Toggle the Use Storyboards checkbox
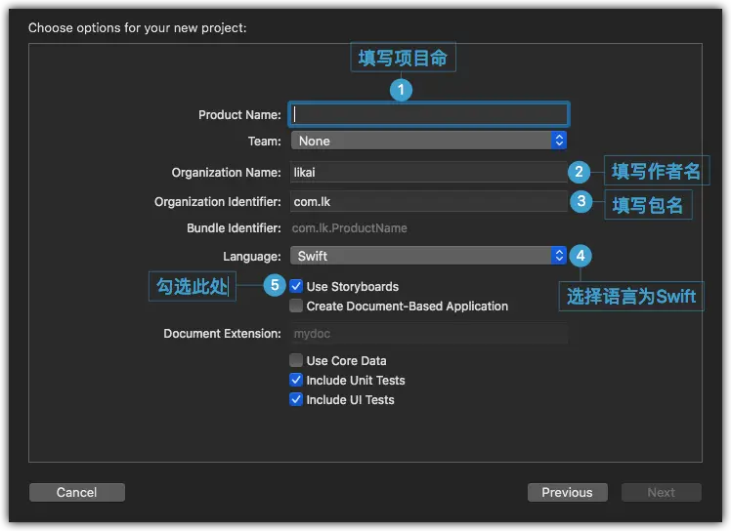 tap(296, 286)
